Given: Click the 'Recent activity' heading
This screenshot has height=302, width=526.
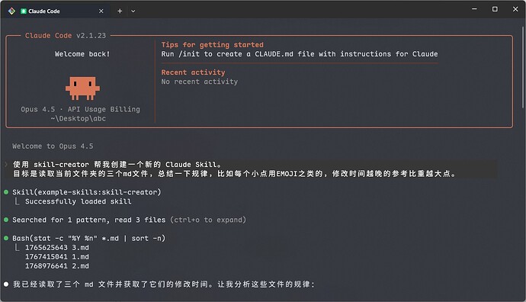Looking at the screenshot, I should point(193,72).
